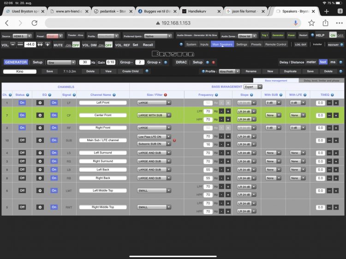Toggle HELP on/off switch
The height and width of the screenshot is (259, 346).
click(336, 35)
